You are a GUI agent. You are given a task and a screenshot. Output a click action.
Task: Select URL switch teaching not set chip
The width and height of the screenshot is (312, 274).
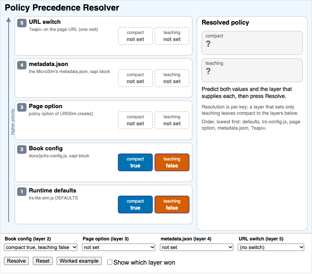click(x=172, y=36)
